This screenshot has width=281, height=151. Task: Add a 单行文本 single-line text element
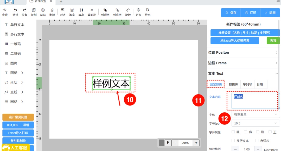[x=14, y=25]
